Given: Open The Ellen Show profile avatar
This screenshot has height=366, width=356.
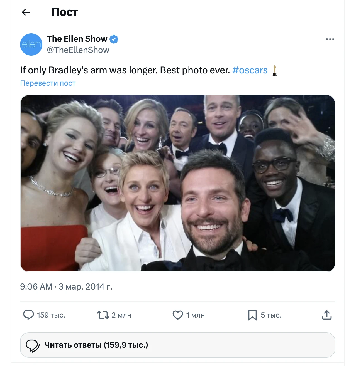Looking at the screenshot, I should 31,44.
